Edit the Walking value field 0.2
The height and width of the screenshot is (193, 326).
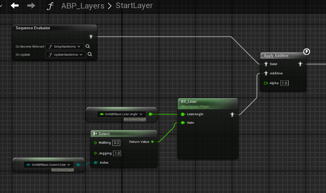click(116, 143)
